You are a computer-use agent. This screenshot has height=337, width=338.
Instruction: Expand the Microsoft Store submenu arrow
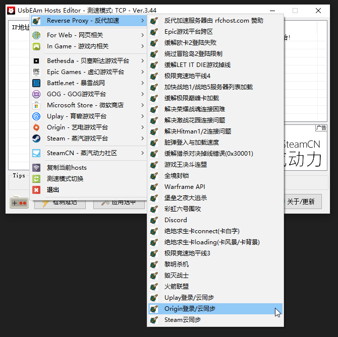click(x=142, y=105)
